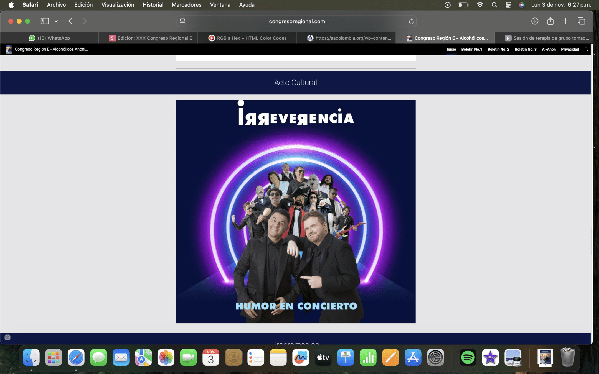Go back with the back arrow
This screenshot has height=374, width=599.
(70, 21)
